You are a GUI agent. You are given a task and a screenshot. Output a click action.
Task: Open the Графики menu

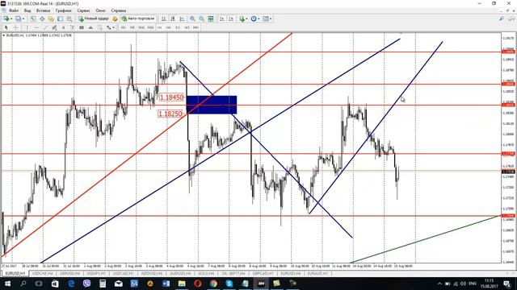pyautogui.click(x=63, y=10)
